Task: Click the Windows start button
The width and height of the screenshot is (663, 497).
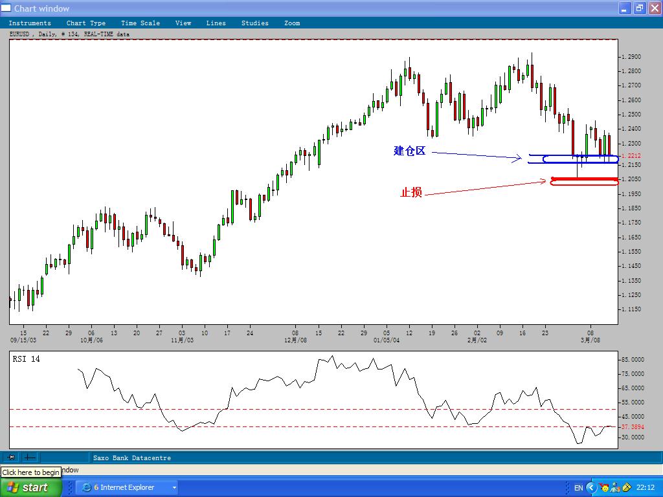Action: point(31,487)
